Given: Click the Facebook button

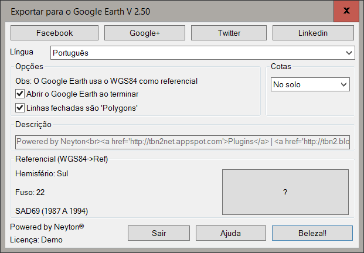Looking at the screenshot, I should tap(55, 33).
